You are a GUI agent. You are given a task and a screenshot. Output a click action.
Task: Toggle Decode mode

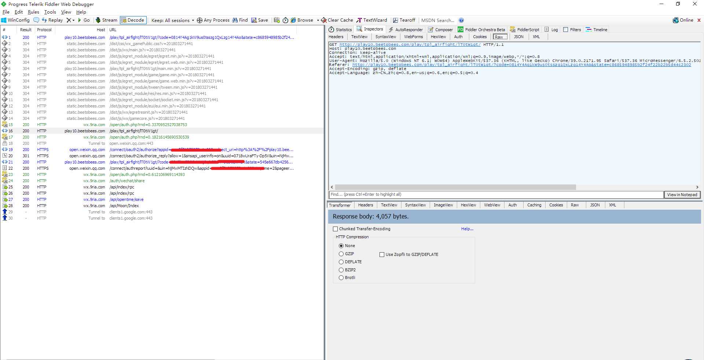click(x=133, y=20)
